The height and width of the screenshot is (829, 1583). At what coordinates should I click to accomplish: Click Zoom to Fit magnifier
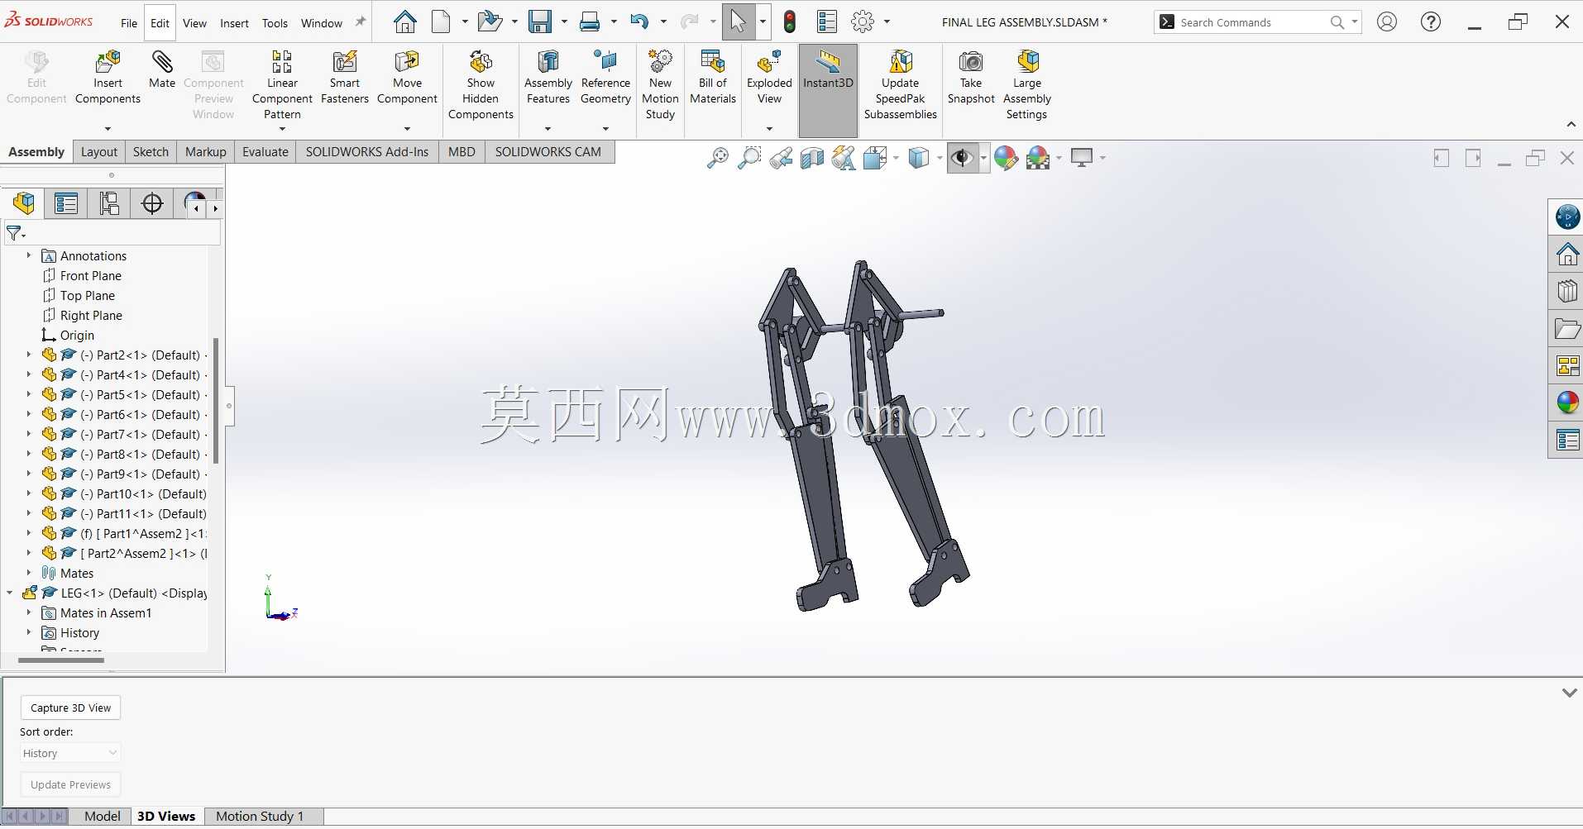[718, 158]
